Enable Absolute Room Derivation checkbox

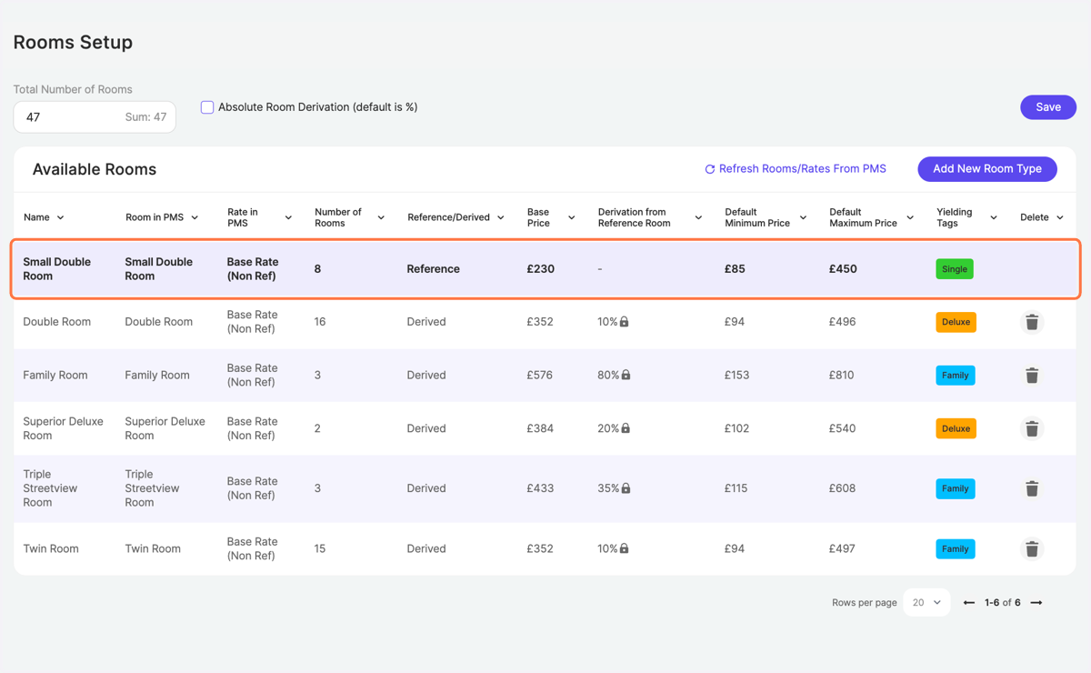(x=207, y=107)
